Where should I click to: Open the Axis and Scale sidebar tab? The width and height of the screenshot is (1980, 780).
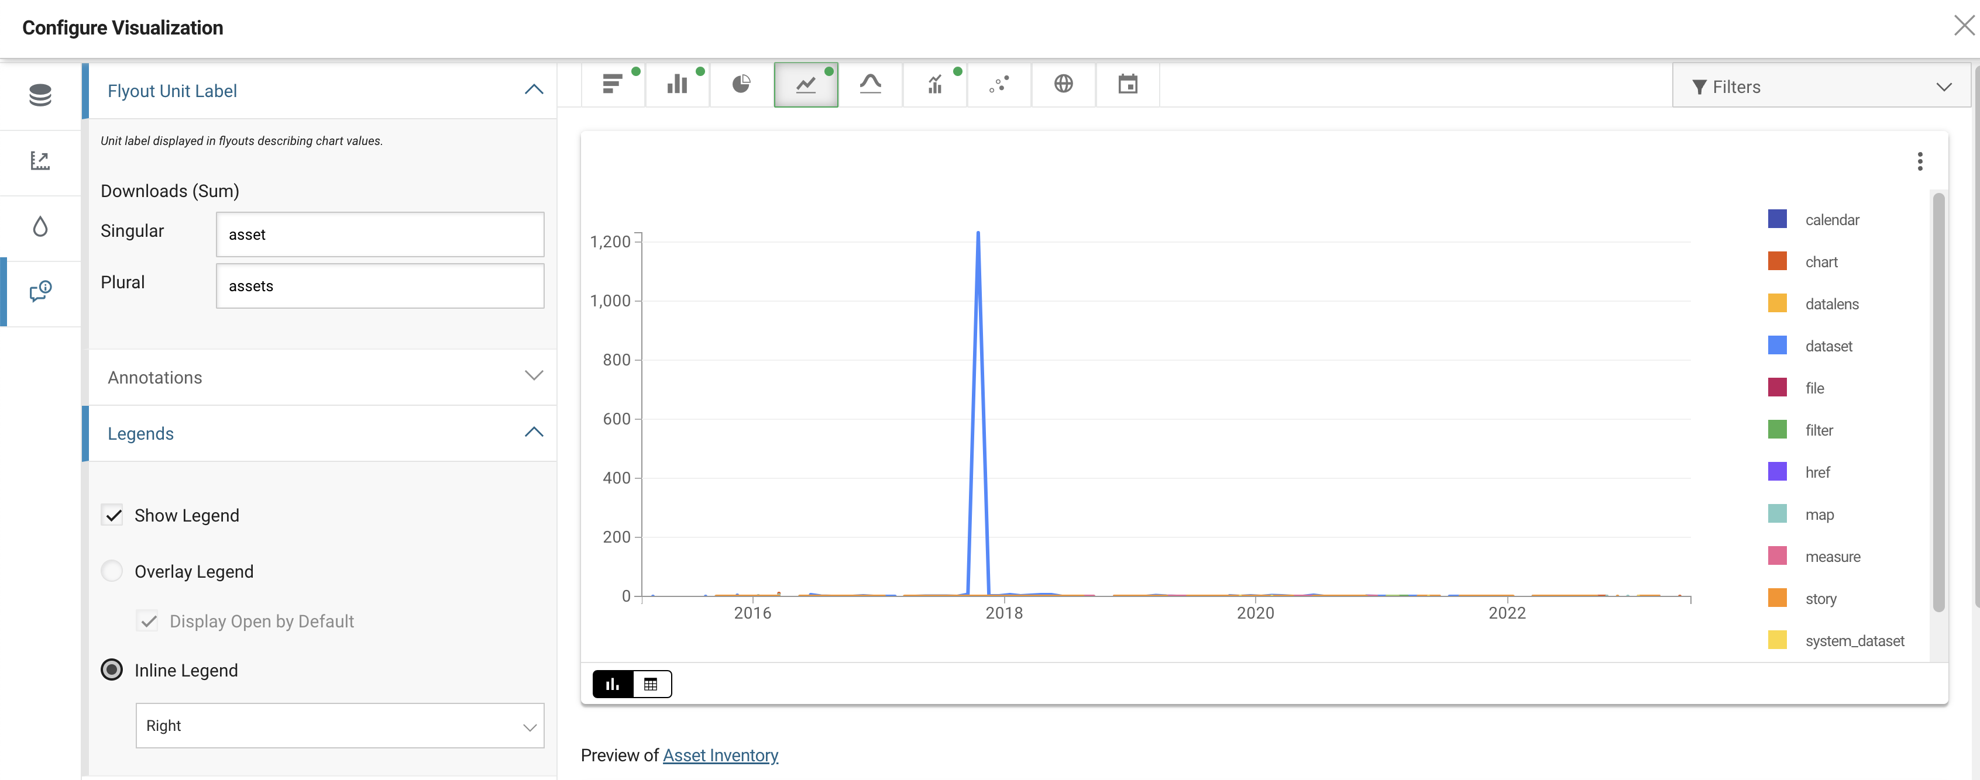(x=40, y=161)
